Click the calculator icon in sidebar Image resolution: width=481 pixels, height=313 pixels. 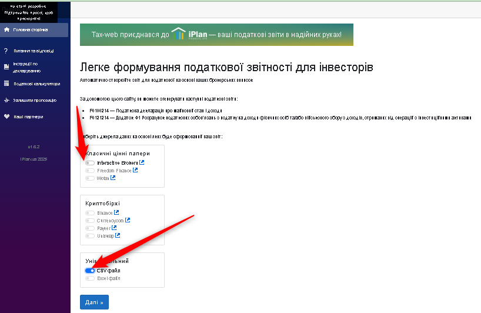6,84
